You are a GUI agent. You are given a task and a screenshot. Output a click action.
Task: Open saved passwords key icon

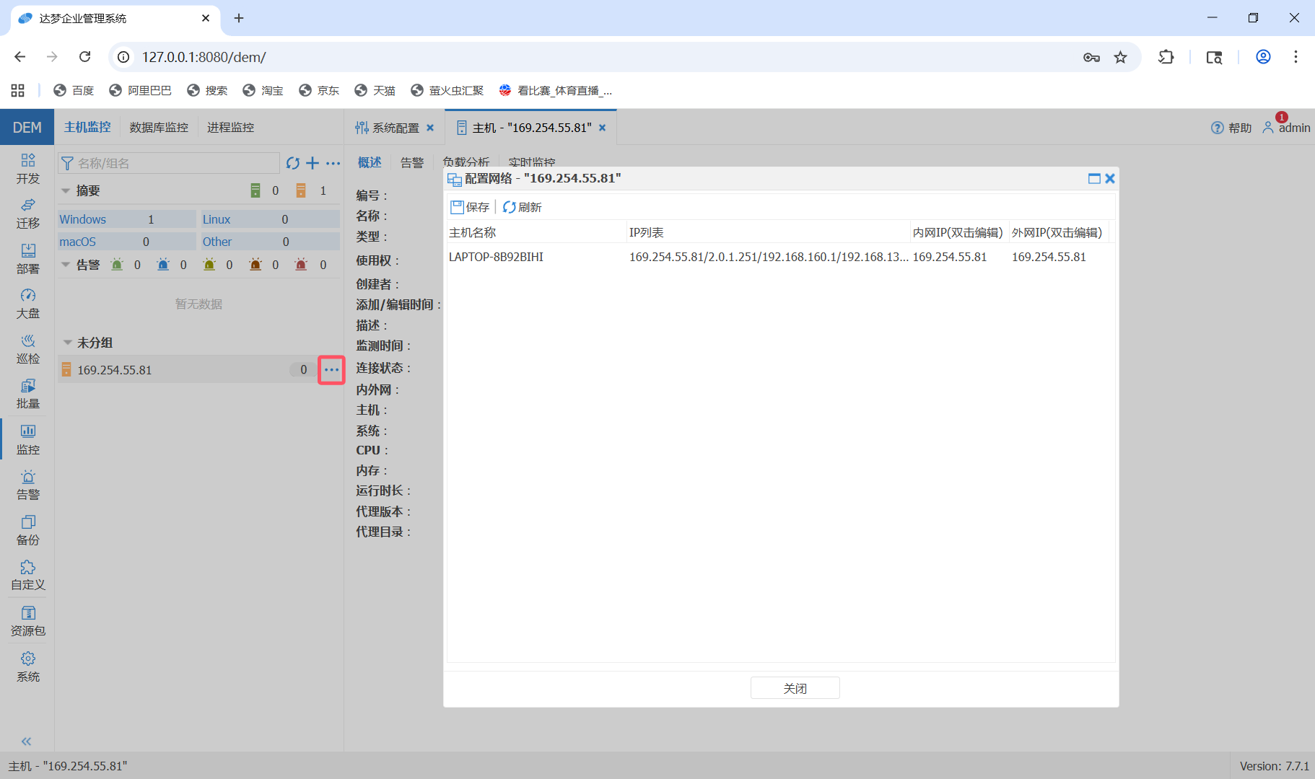[1091, 57]
